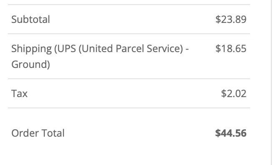Click empty space below Order Total row

[x=129, y=154]
